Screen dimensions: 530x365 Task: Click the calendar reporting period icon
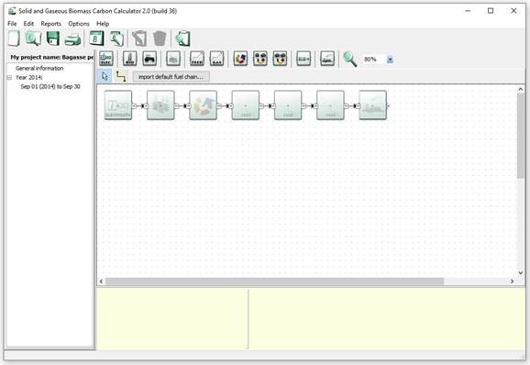(96, 39)
